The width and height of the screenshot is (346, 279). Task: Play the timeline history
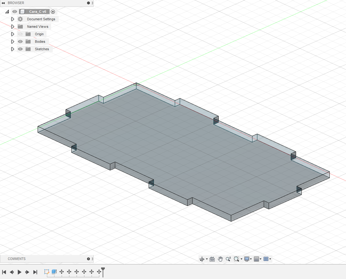tap(19, 272)
